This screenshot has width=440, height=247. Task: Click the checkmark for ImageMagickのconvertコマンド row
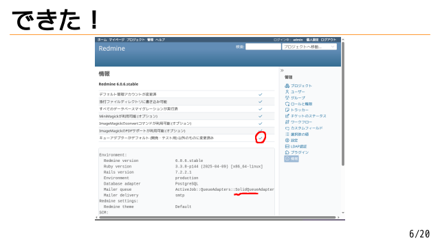point(260,123)
